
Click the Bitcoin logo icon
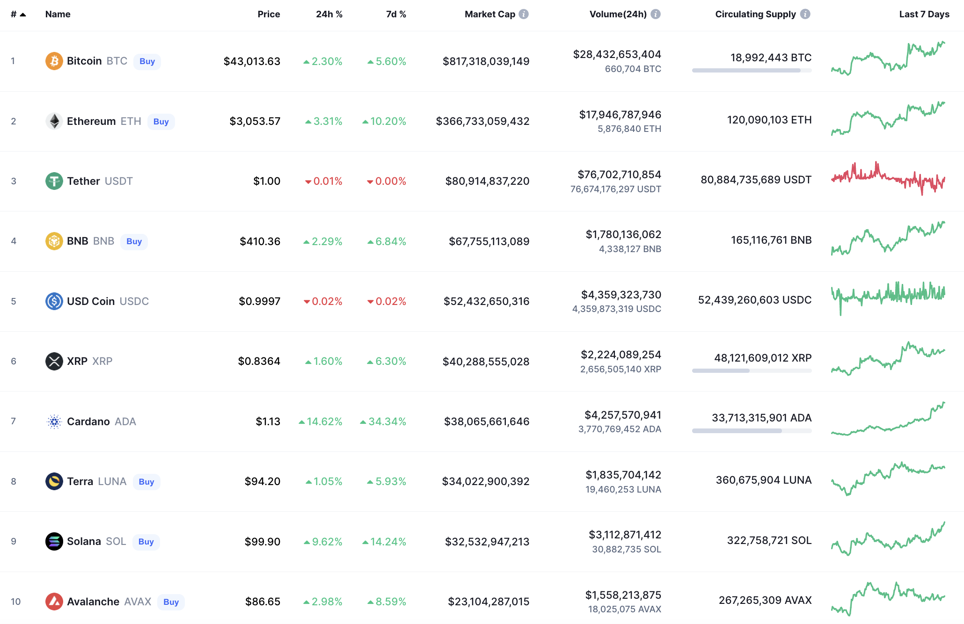[x=54, y=61]
